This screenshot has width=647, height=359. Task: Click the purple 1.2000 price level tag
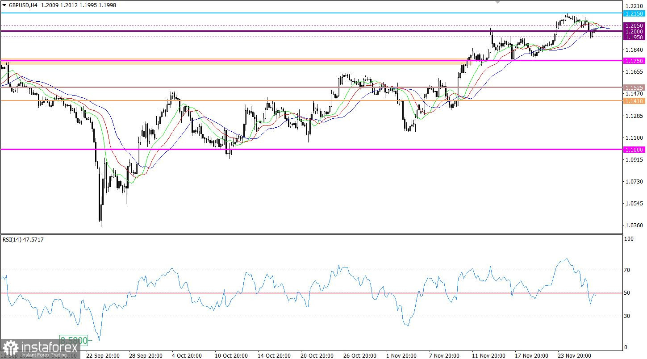634,31
